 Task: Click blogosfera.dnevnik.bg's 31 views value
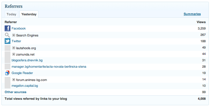pyautogui.click(x=204, y=60)
